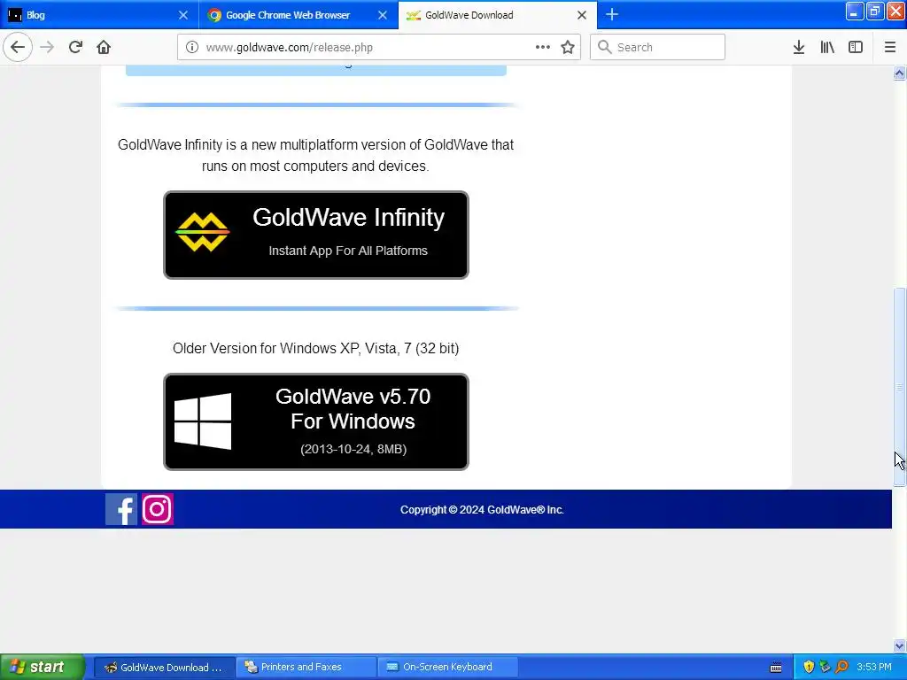The height and width of the screenshot is (680, 907).
Task: Toggle the sidebar view icon
Action: [856, 47]
